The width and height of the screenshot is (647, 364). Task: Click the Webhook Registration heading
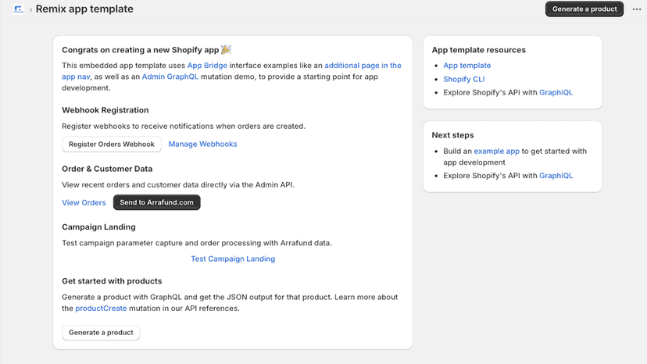105,110
